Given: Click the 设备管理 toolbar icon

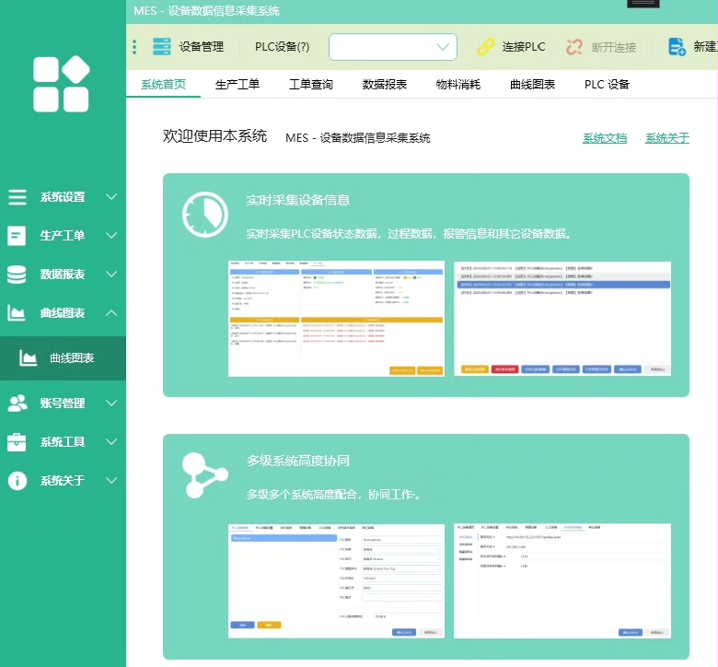Looking at the screenshot, I should click(162, 47).
